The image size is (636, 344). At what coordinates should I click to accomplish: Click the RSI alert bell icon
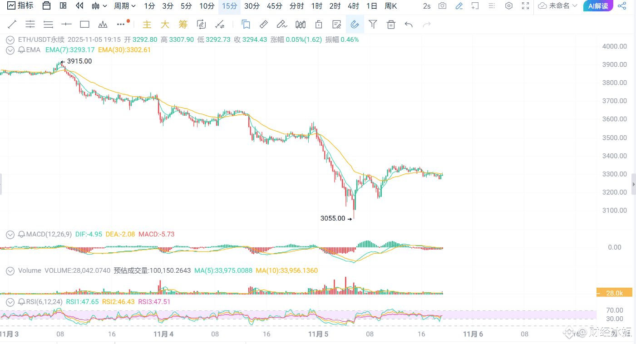[21, 301]
